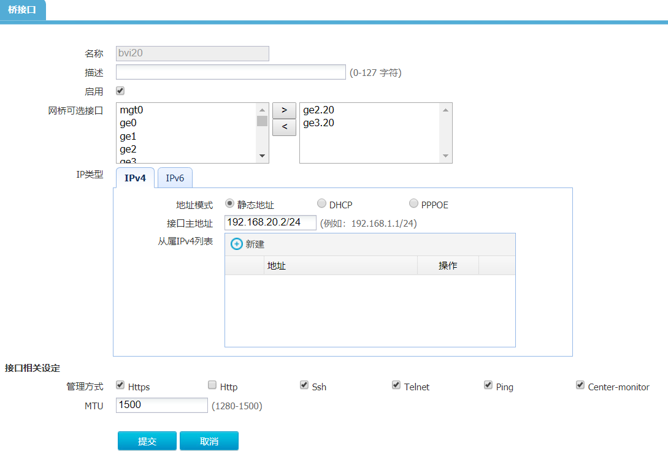The image size is (668, 454).
Task: Toggle the 启用 checkbox
Action: 120,91
